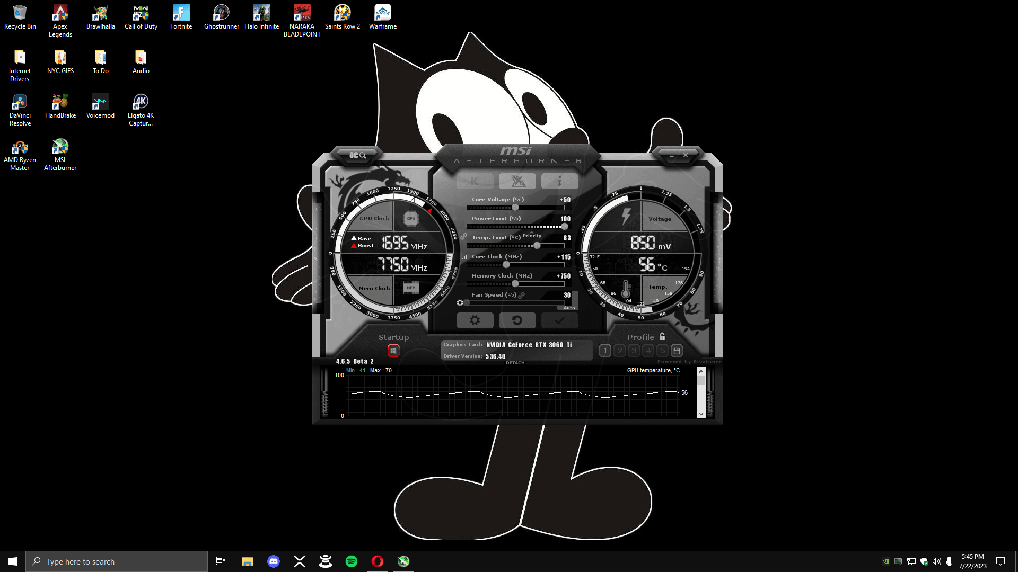Select the Recycle Bin desktop icon
The image size is (1018, 572).
click(20, 17)
